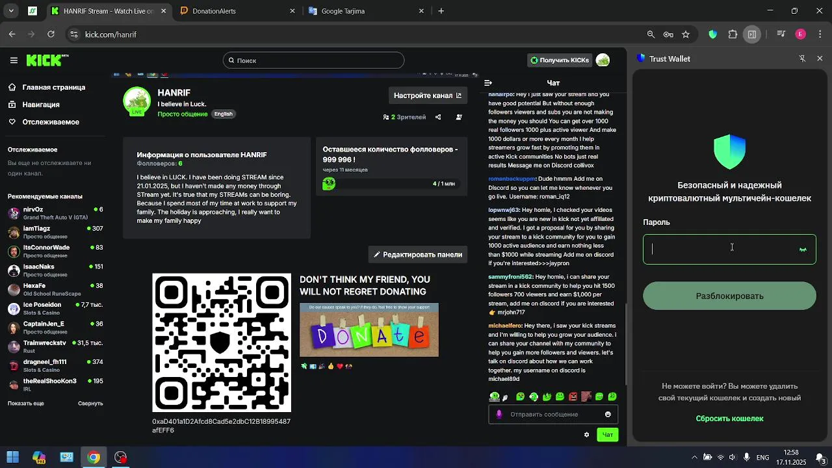The width and height of the screenshot is (832, 468).
Task: Click the Kick search box
Action: click(x=313, y=60)
